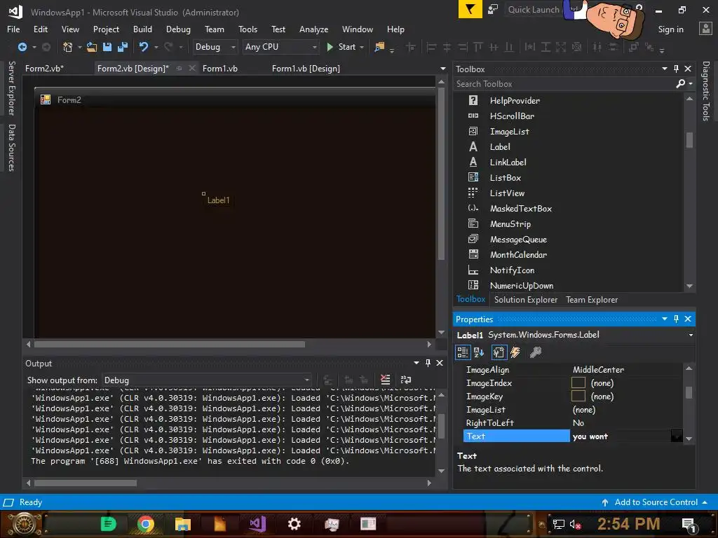
Task: Open the Properties window options dropdown arrow
Action: 665,319
